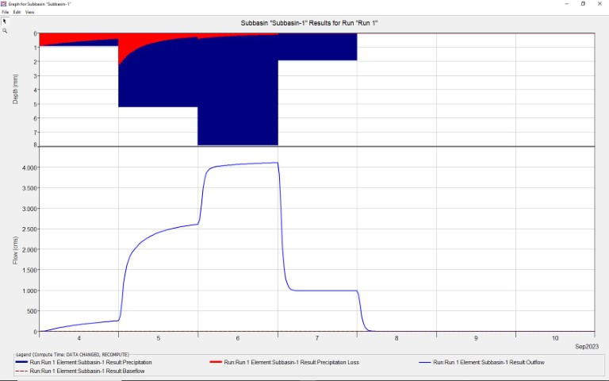This screenshot has height=381, width=609.
Task: Activate the magnifier zoom tool
Action: coord(4,30)
